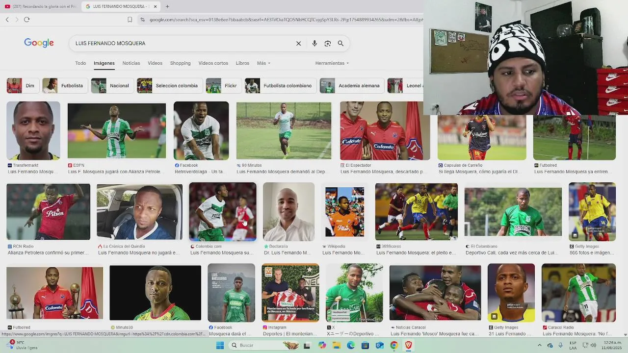The width and height of the screenshot is (628, 353).
Task: Reload the page with the refresh icon
Action: 26,20
